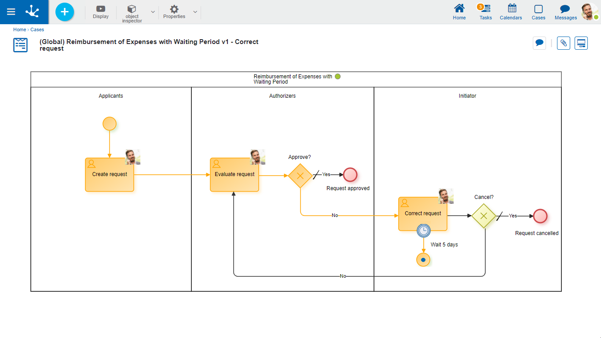Click the blue plus create button
Image resolution: width=601 pixels, height=338 pixels.
(65, 12)
